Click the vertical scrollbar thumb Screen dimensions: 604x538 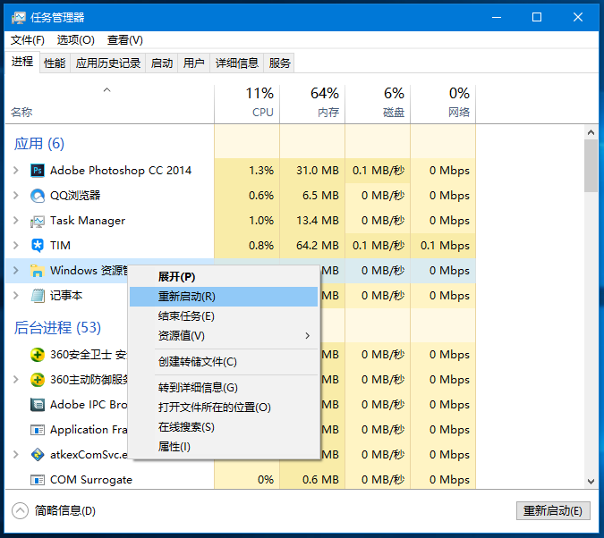click(x=591, y=166)
